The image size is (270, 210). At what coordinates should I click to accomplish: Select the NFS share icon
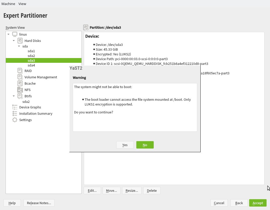coord(20,90)
